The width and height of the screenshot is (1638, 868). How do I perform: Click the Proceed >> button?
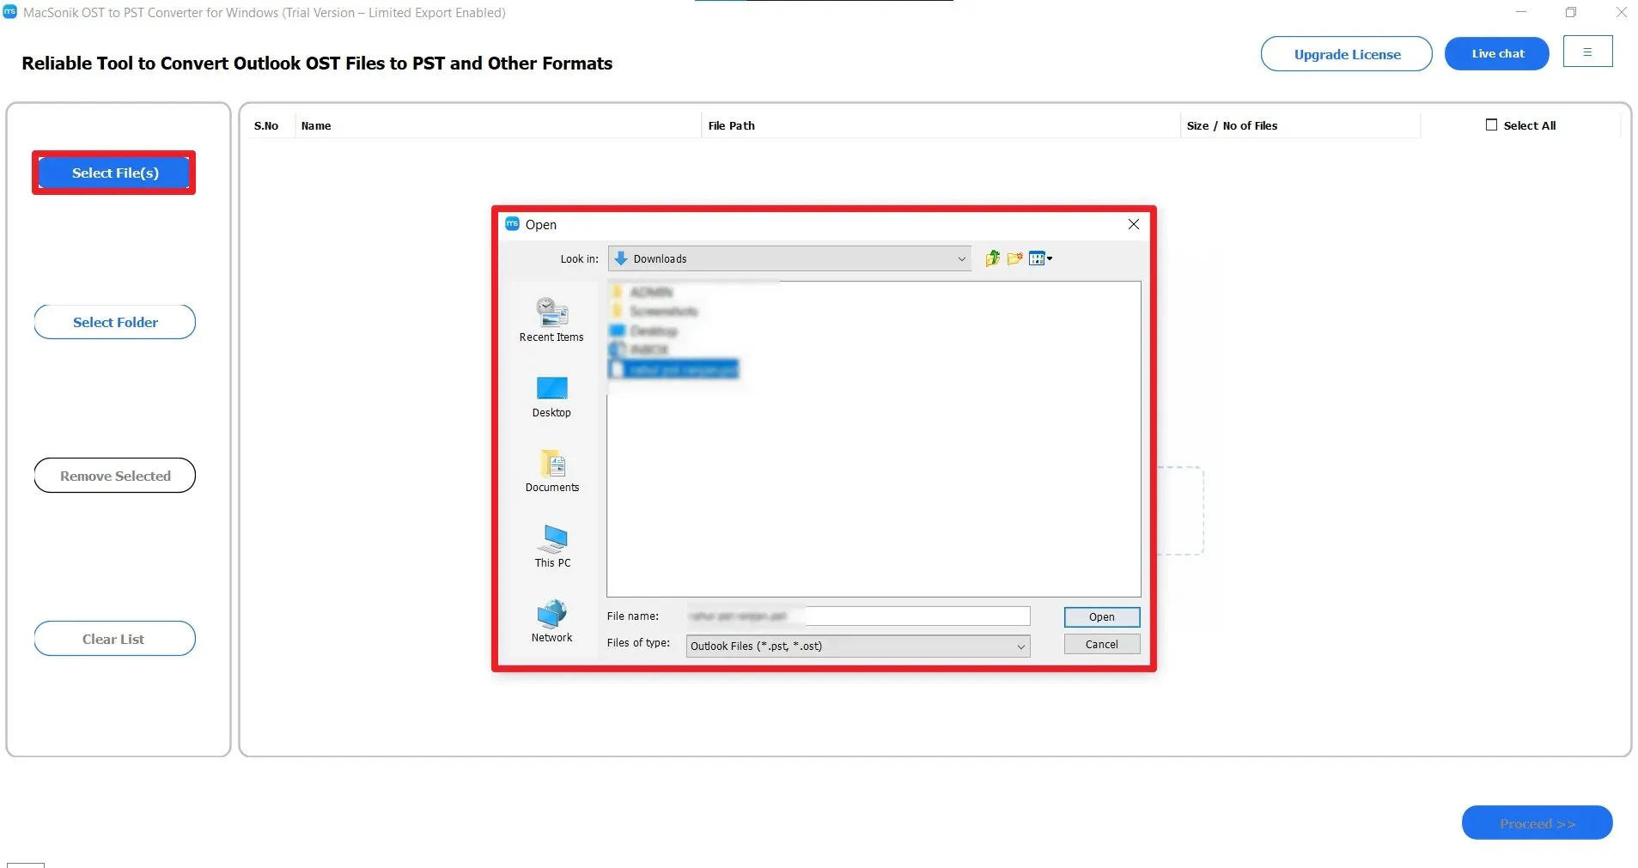(x=1538, y=823)
